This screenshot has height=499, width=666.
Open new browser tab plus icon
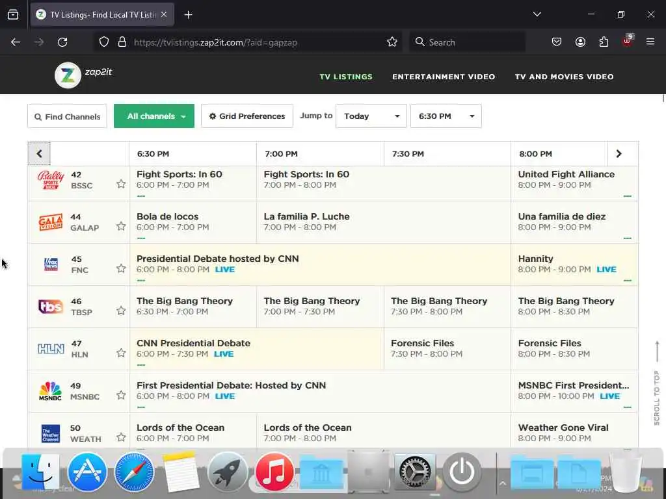click(188, 15)
